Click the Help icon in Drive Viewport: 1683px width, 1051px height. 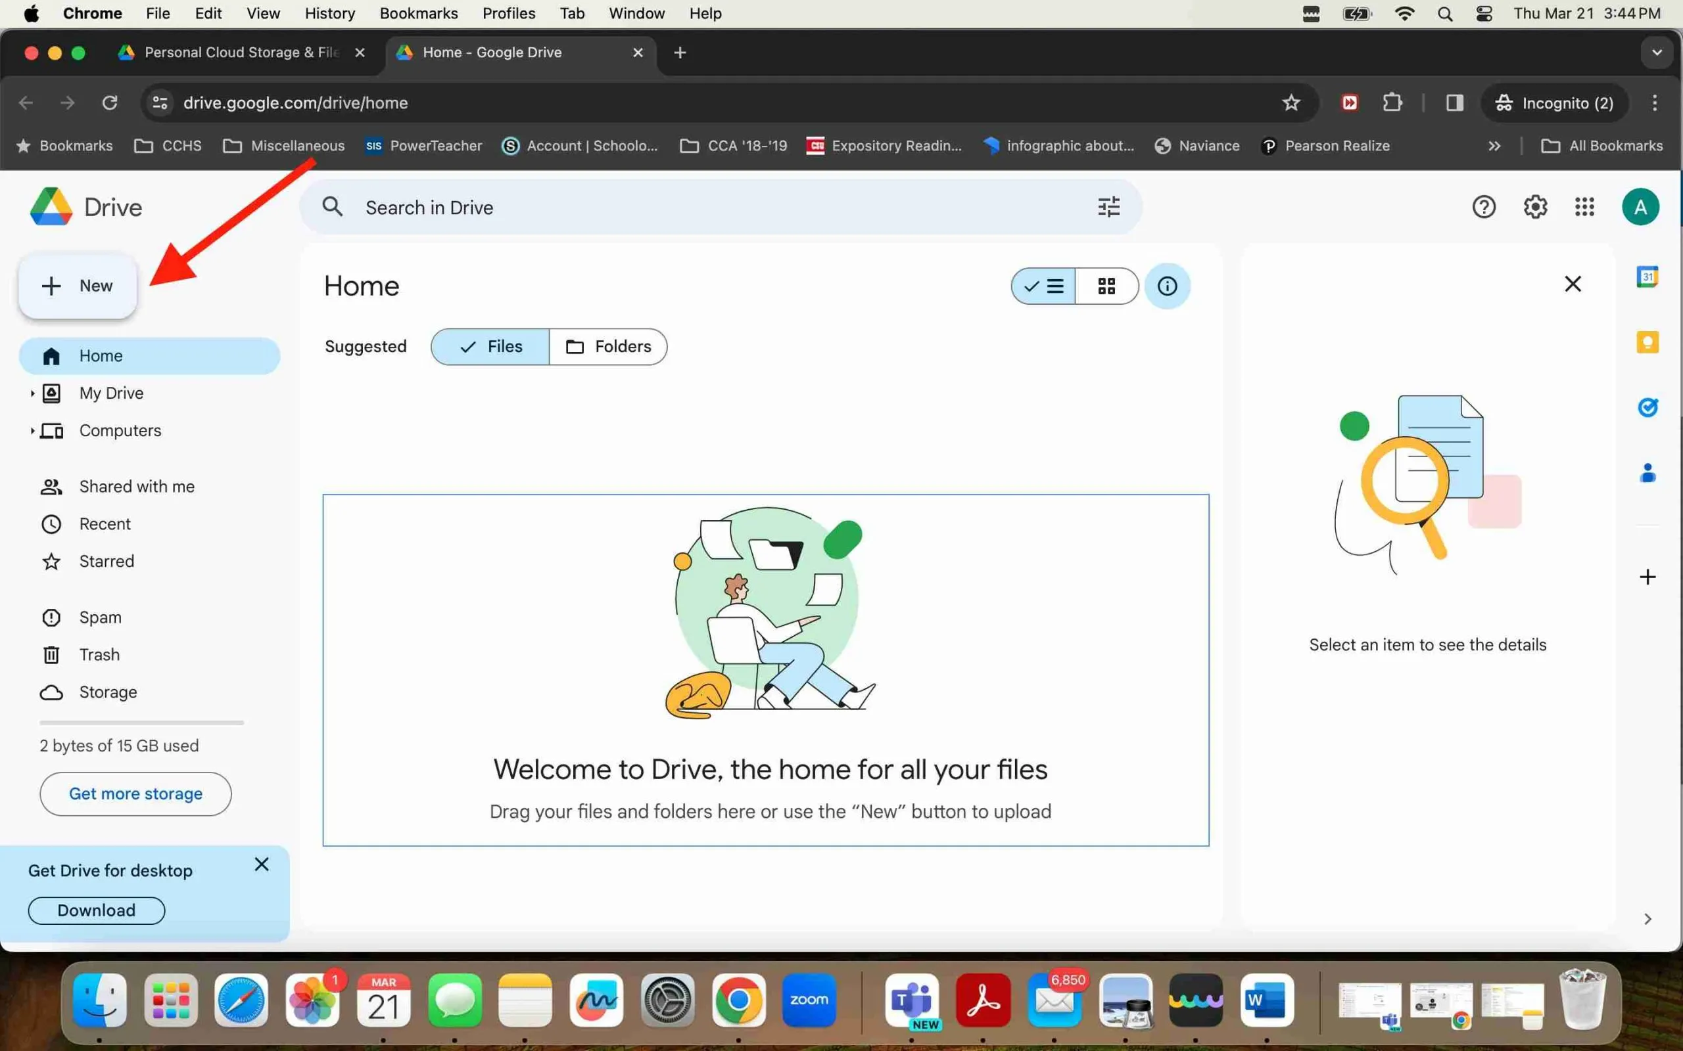(x=1483, y=207)
